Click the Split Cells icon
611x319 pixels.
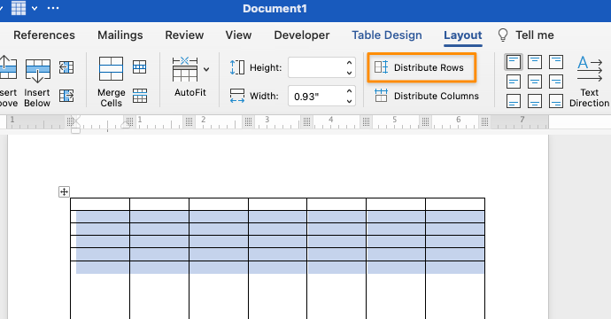[140, 67]
